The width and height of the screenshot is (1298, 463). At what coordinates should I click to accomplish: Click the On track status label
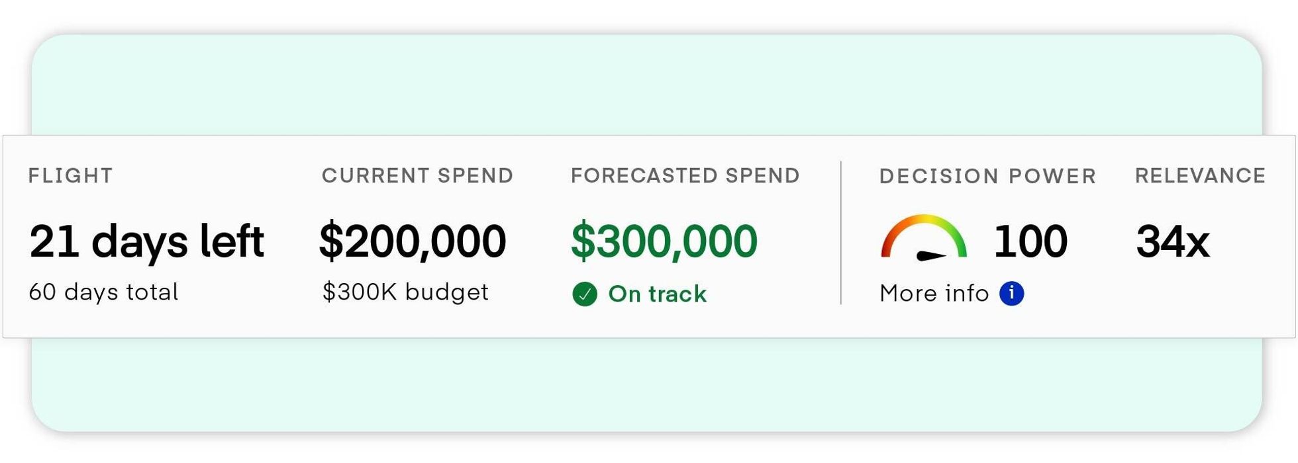click(657, 293)
